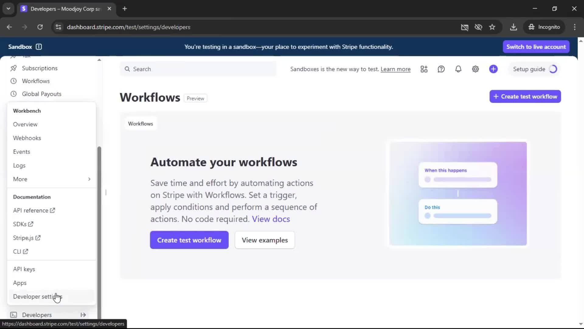The height and width of the screenshot is (329, 584).
Task: Click the Developers terminal icon in sidebar
Action: pyautogui.click(x=14, y=315)
